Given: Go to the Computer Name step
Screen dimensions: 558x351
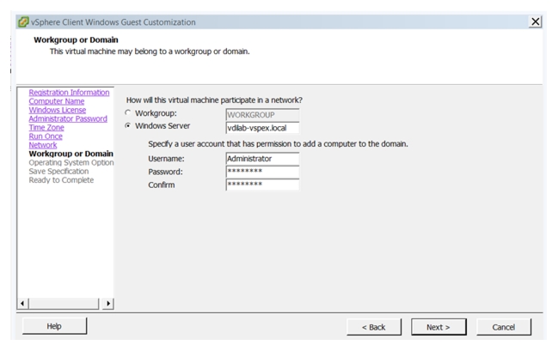Looking at the screenshot, I should (57, 101).
